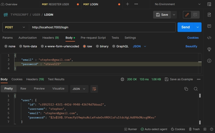Image resolution: width=215 pixels, height=133 pixels.
Task: Open request Headers (9) tab
Action: [x=51, y=38]
